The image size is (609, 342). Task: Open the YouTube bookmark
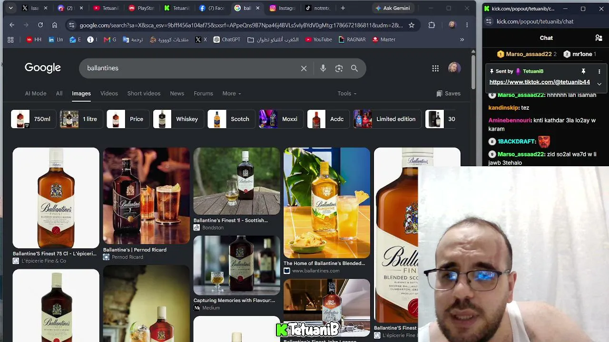[x=318, y=39]
